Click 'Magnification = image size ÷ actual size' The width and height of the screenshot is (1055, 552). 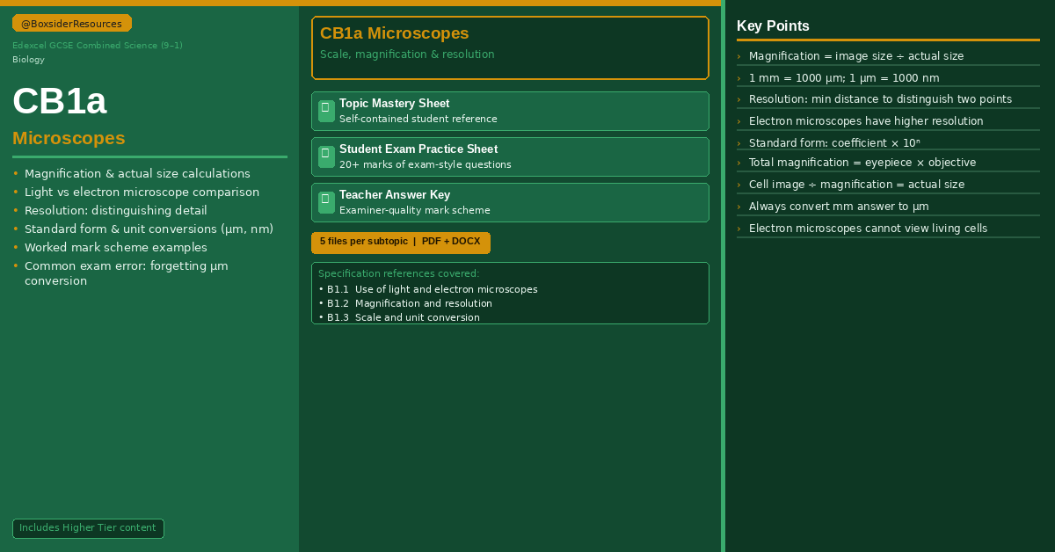(x=856, y=56)
